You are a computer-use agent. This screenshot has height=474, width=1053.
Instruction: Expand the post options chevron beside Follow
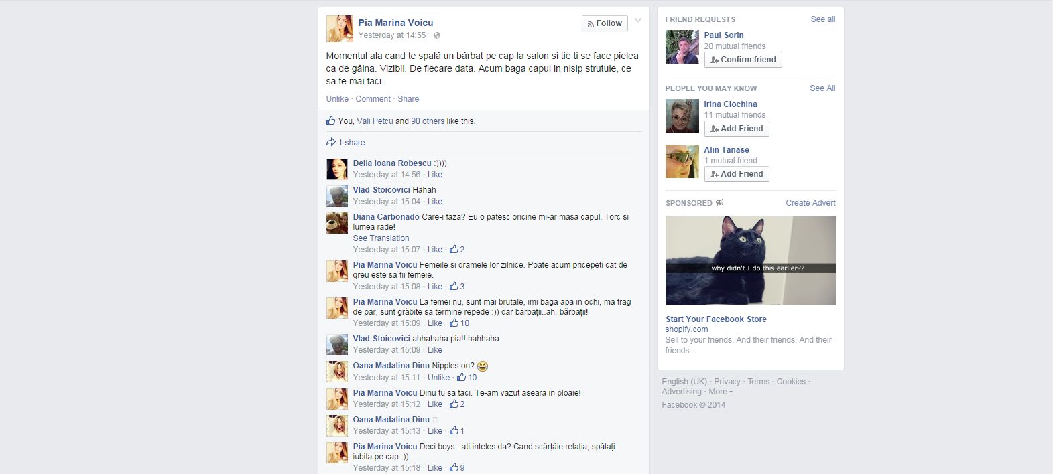click(638, 21)
